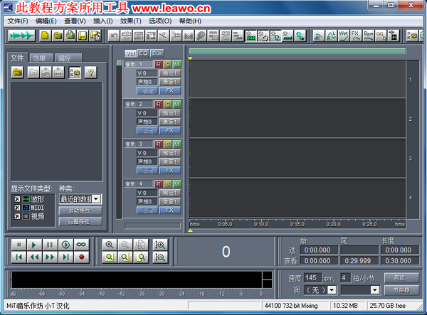The width and height of the screenshot is (427, 315).
Task: Click the 节拍器 metronome button
Action: (401, 290)
